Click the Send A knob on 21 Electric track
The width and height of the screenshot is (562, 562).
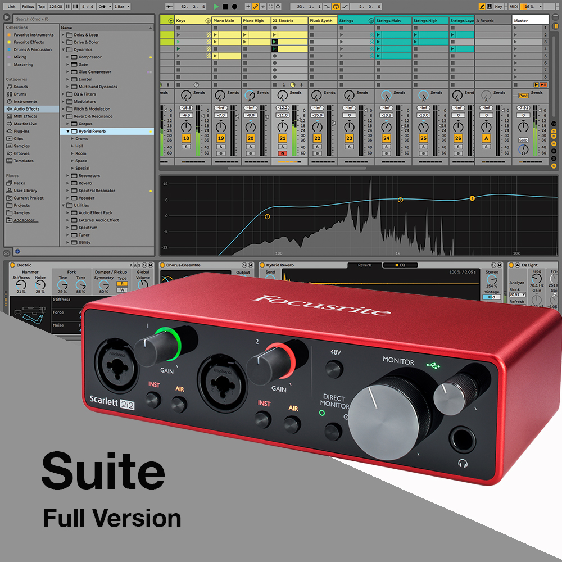click(x=283, y=96)
